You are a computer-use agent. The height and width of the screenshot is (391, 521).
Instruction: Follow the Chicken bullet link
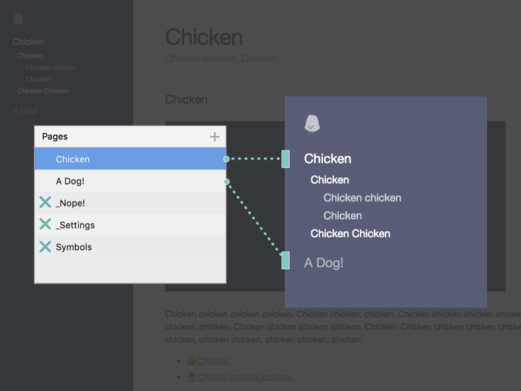pyautogui.click(x=212, y=361)
